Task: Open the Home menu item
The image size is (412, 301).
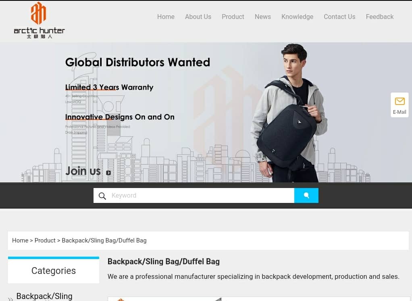Action: pos(166,17)
